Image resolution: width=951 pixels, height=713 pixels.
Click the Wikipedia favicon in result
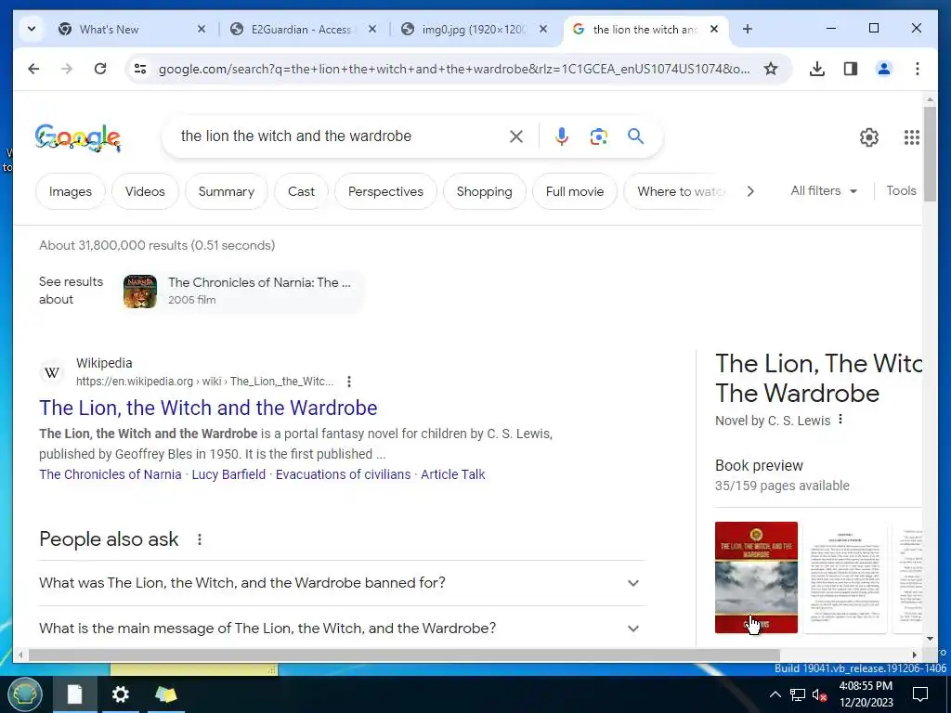52,372
